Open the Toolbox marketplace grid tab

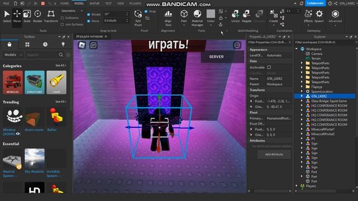(x=27, y=45)
